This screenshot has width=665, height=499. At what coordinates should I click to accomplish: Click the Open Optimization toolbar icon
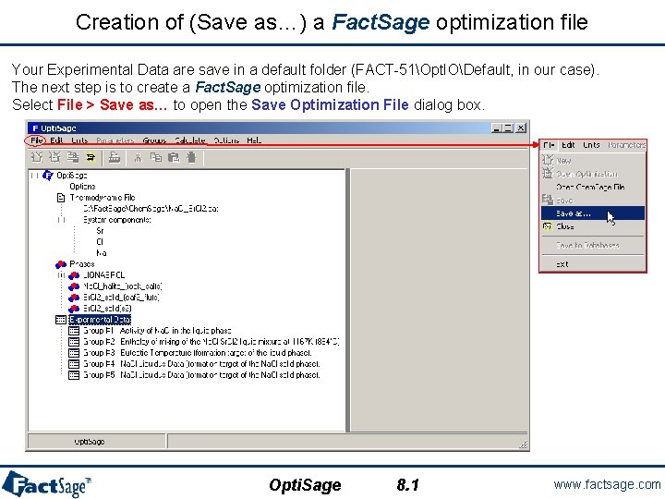pos(54,157)
